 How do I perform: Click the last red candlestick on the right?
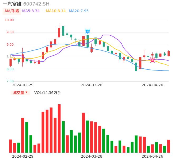pyautogui.click(x=169, y=53)
